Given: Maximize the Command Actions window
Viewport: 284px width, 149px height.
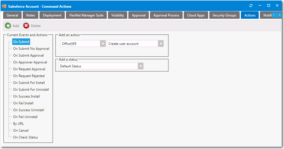Looking at the screenshot, I should click(268, 6).
